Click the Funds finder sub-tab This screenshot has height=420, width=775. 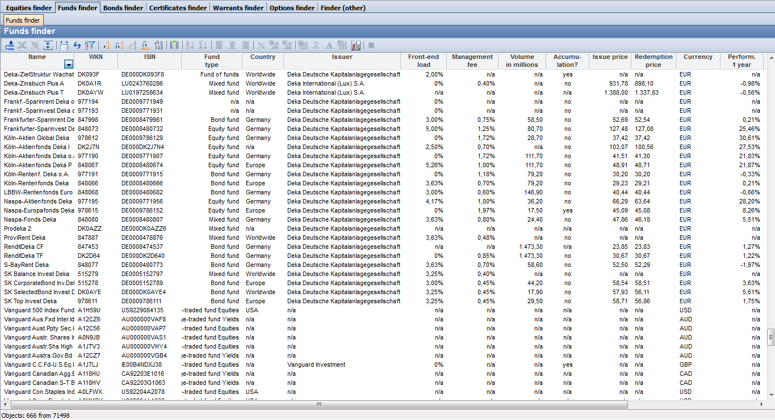(23, 20)
